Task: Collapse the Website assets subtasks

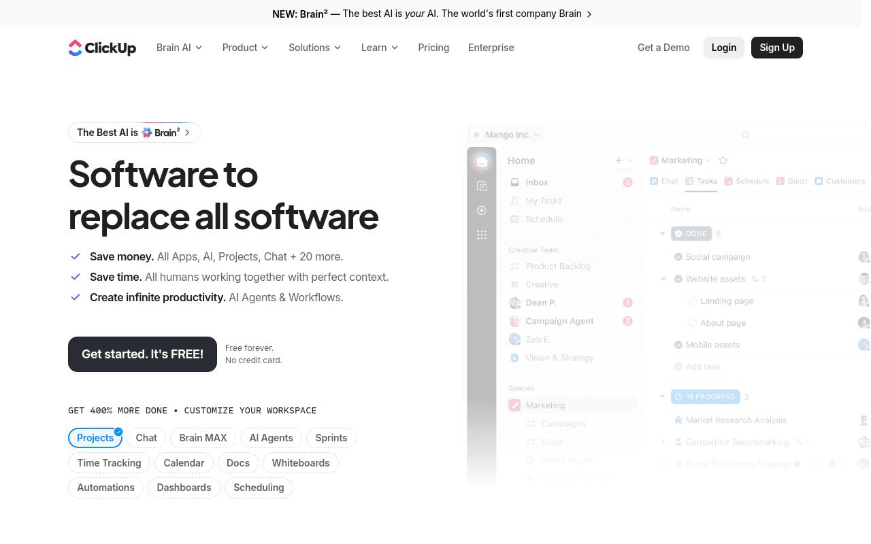Action: pyautogui.click(x=663, y=279)
